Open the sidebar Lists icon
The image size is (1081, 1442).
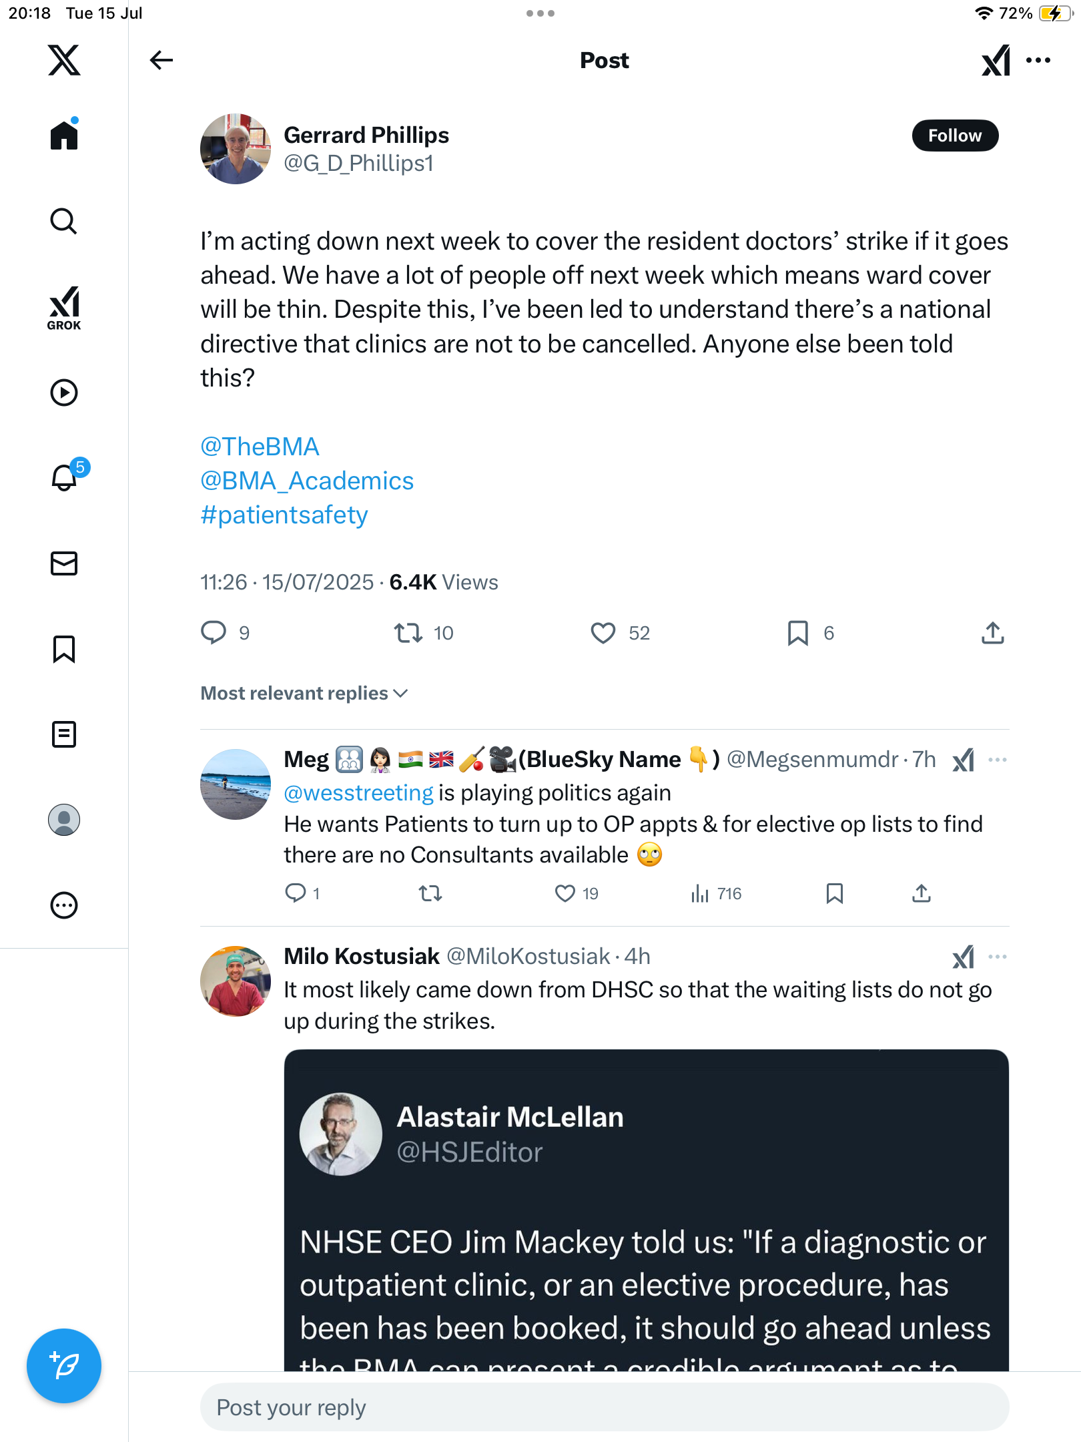point(64,734)
